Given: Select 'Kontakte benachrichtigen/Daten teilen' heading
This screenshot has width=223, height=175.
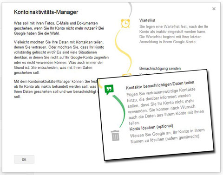Looking at the screenshot, I should 160,85.
